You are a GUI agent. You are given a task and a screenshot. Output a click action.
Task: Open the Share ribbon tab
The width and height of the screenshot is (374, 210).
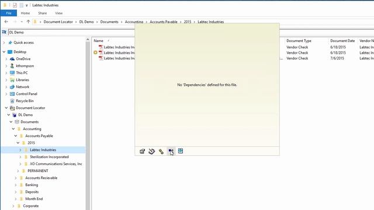(43, 13)
